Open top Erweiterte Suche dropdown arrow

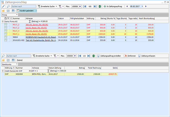(56, 6)
